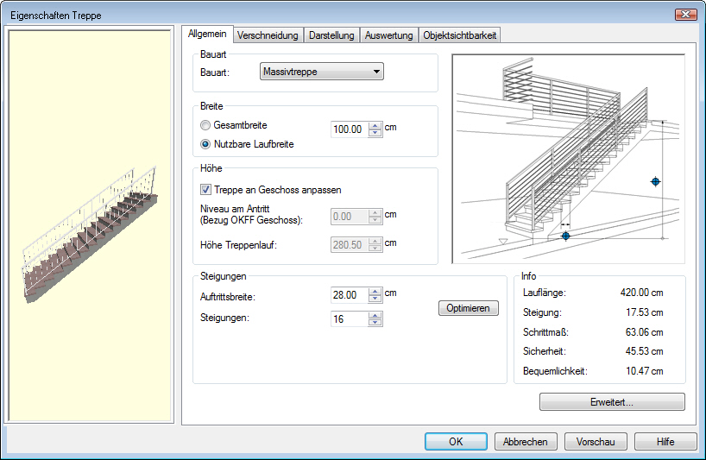Open the Objektsichtbarkeit tab
Screen dimensions: 706x460
coord(460,35)
